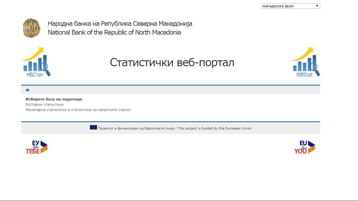Screen dimensions: 358x201
Task: Open the Екстерни статистики database
Action: click(x=44, y=105)
